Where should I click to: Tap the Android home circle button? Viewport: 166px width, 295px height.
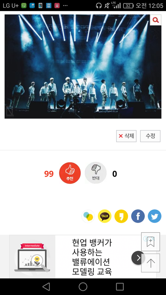(83, 287)
